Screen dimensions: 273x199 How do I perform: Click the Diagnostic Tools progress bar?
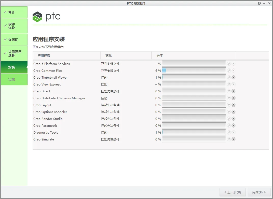[194, 132]
